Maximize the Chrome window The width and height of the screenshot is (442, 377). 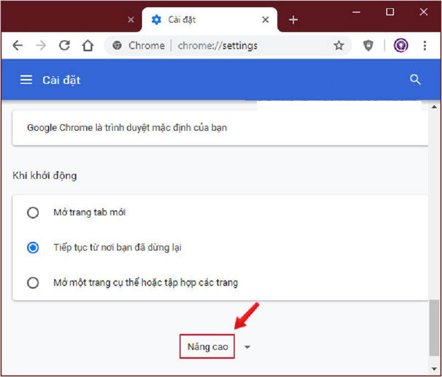click(390, 12)
